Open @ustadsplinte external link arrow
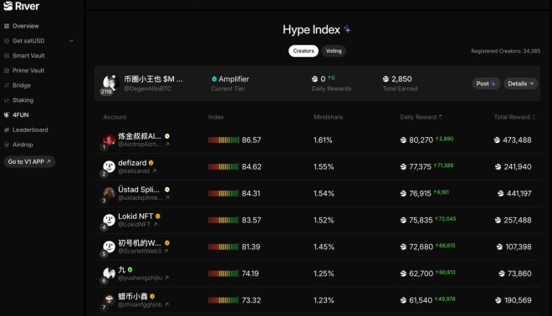 (167, 198)
